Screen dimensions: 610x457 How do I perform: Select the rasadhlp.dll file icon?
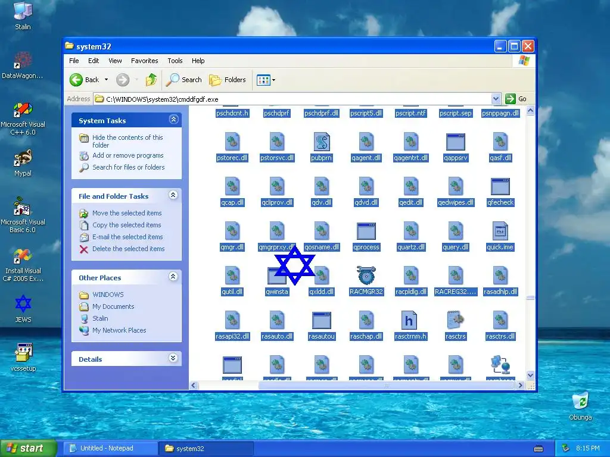click(x=500, y=275)
